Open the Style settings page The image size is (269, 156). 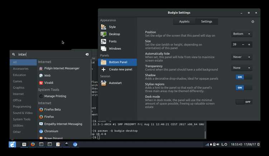pos(118,27)
